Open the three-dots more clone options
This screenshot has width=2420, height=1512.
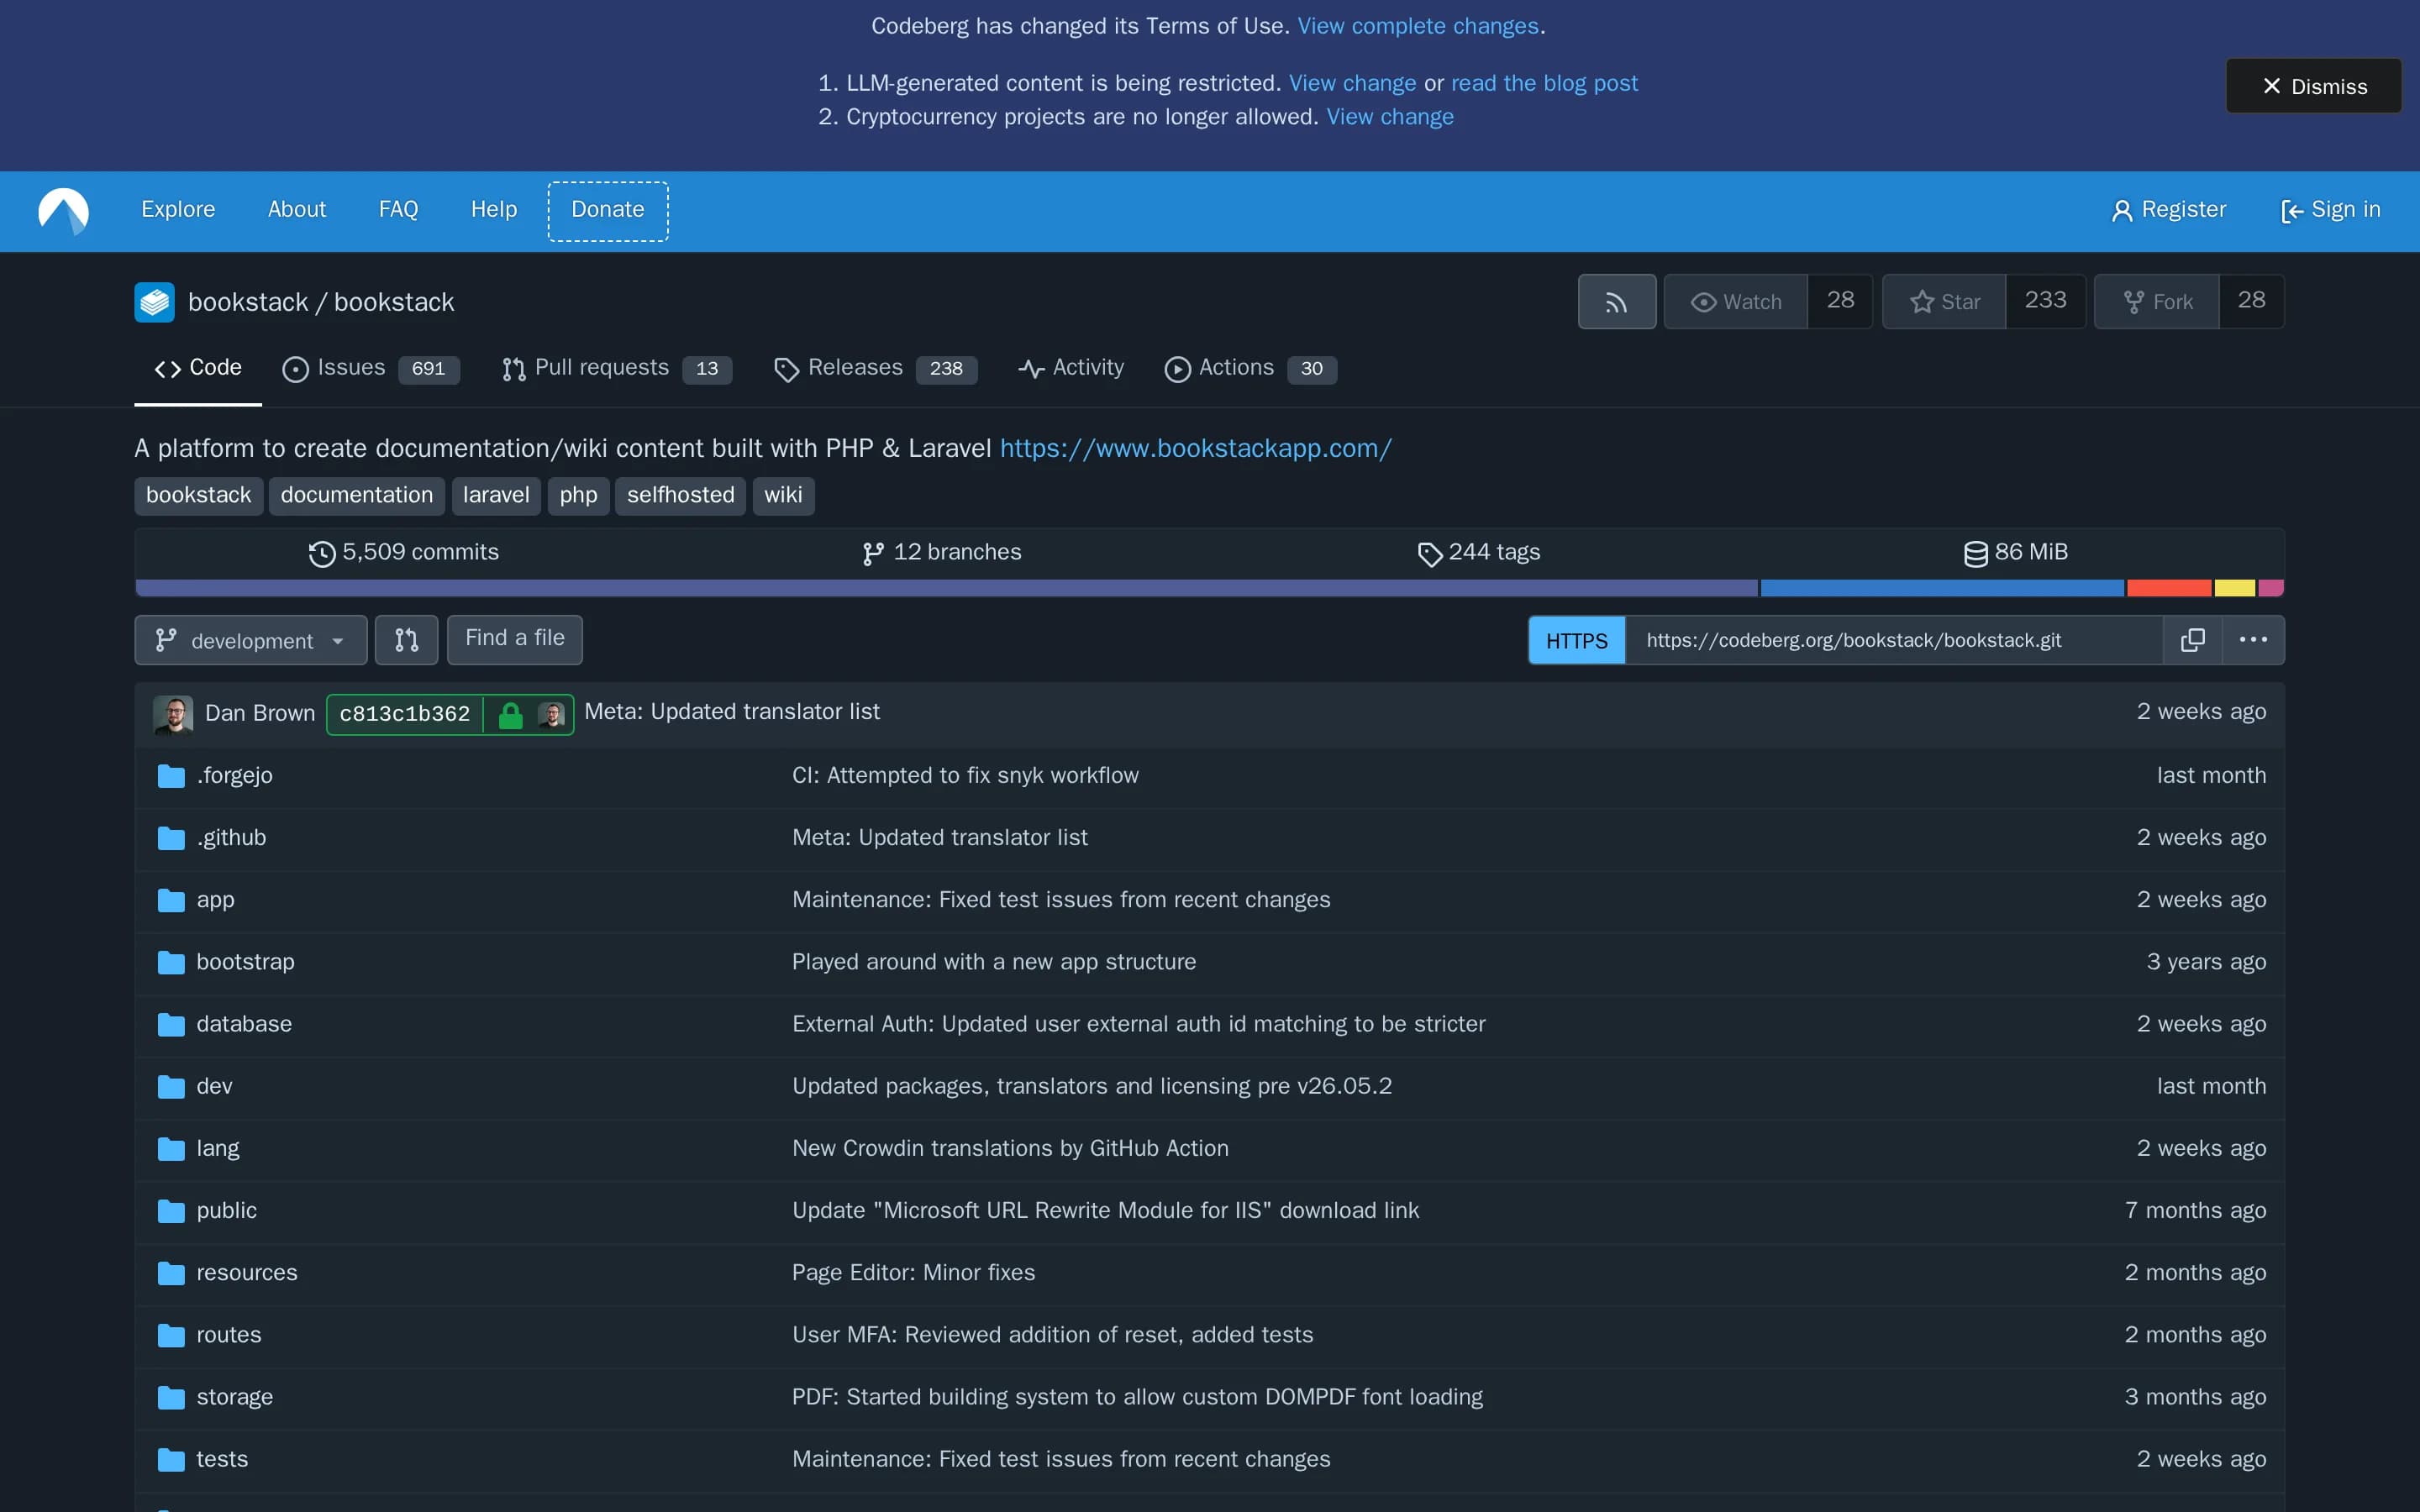pyautogui.click(x=2253, y=640)
